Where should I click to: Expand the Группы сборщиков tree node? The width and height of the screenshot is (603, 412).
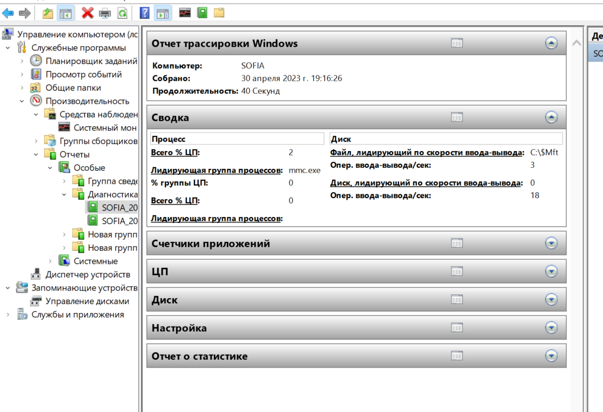click(x=36, y=141)
